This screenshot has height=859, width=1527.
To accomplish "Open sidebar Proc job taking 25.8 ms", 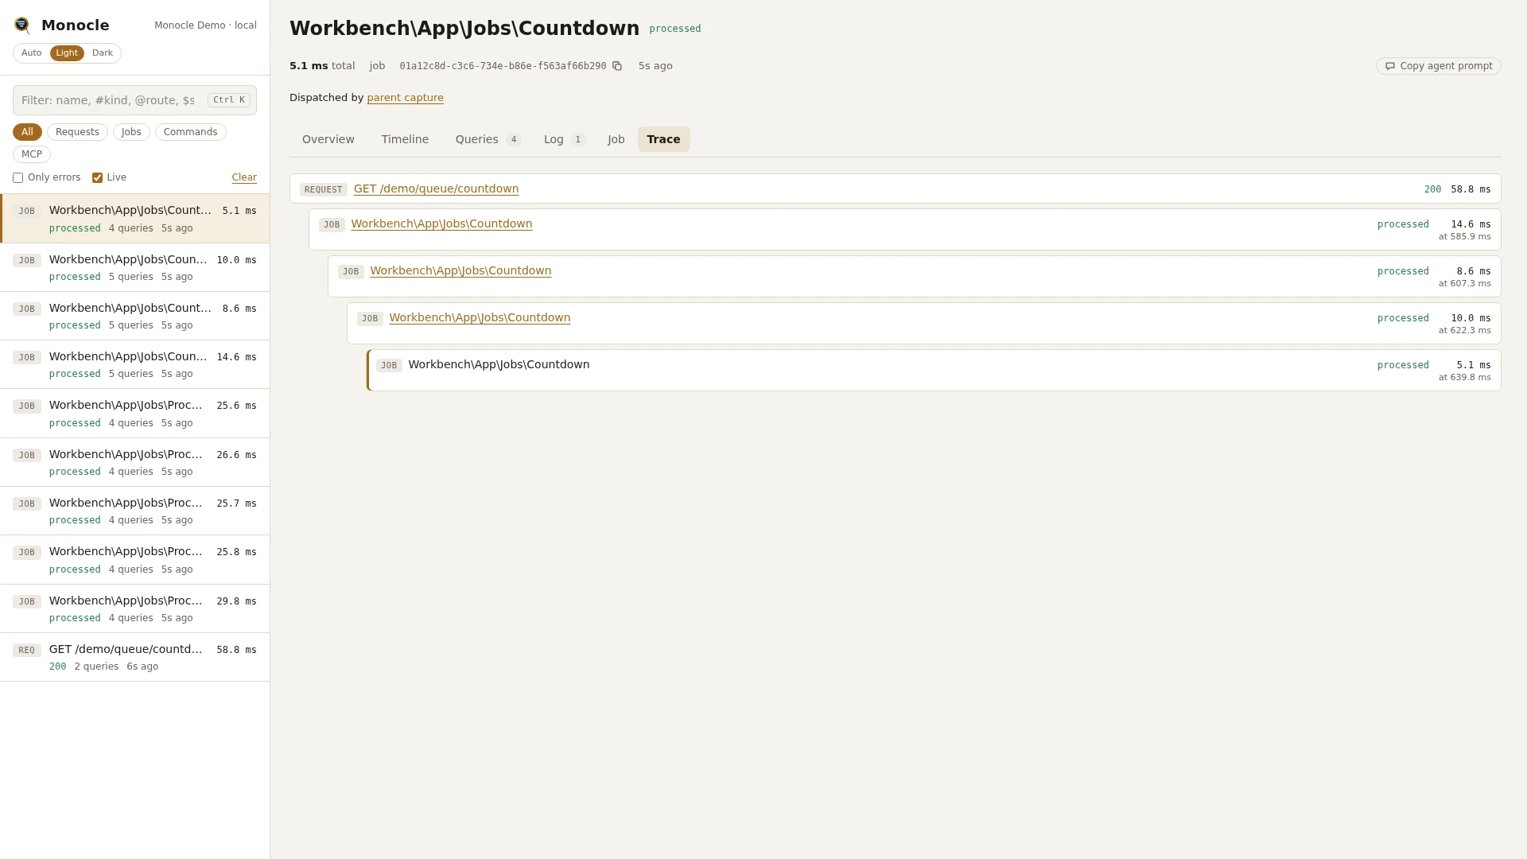I will [134, 560].
